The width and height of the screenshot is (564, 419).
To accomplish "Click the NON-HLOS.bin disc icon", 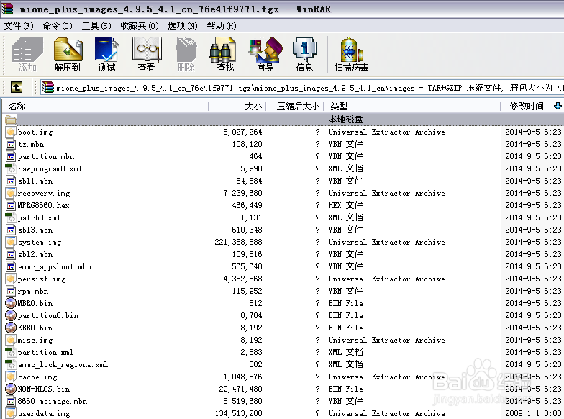I will click(x=11, y=389).
